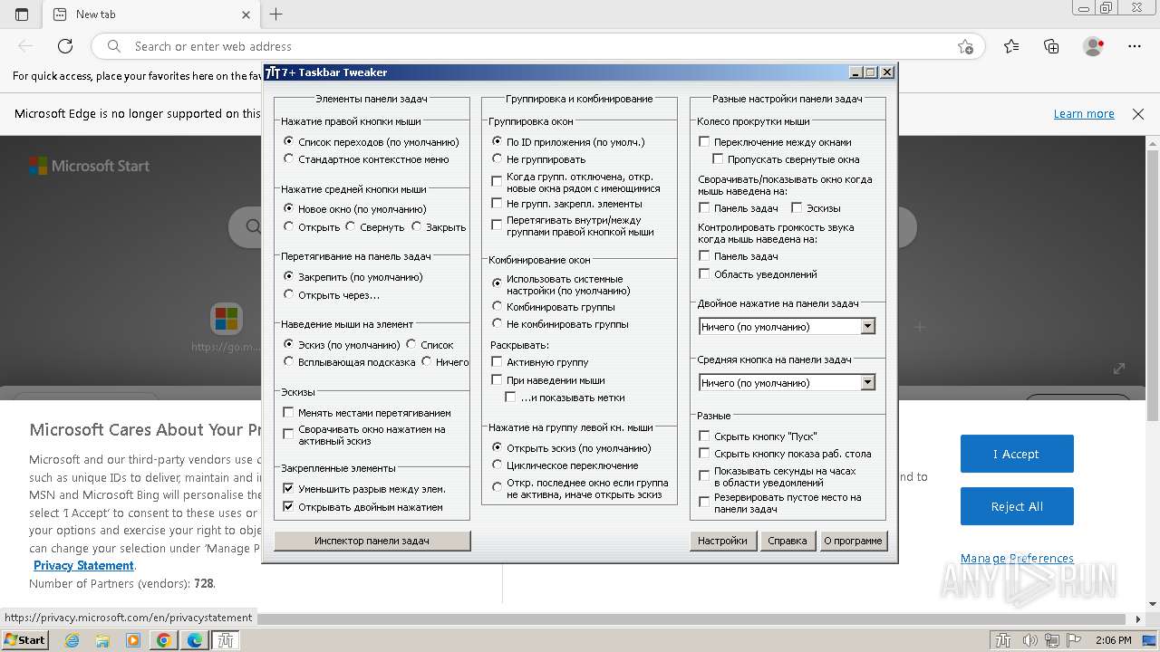
Task: Click the search icon in address bar
Action: click(x=114, y=46)
